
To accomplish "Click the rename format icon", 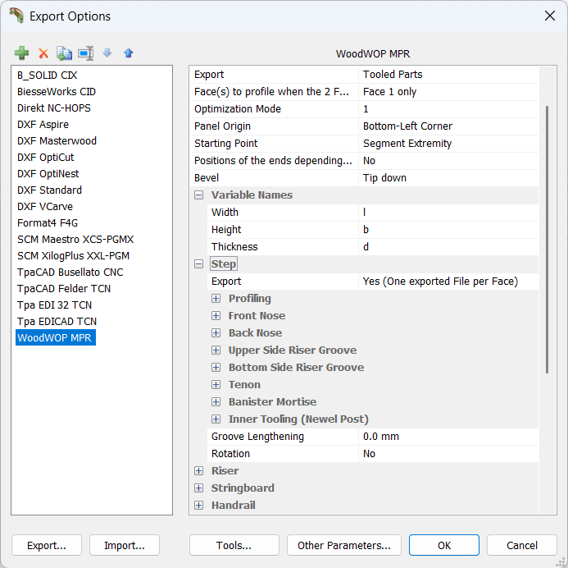I will point(86,53).
